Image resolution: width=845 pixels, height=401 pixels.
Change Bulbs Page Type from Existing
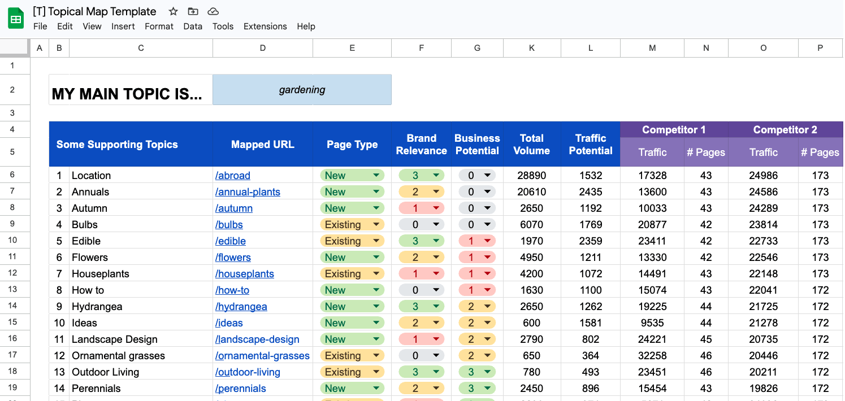pyautogui.click(x=378, y=224)
